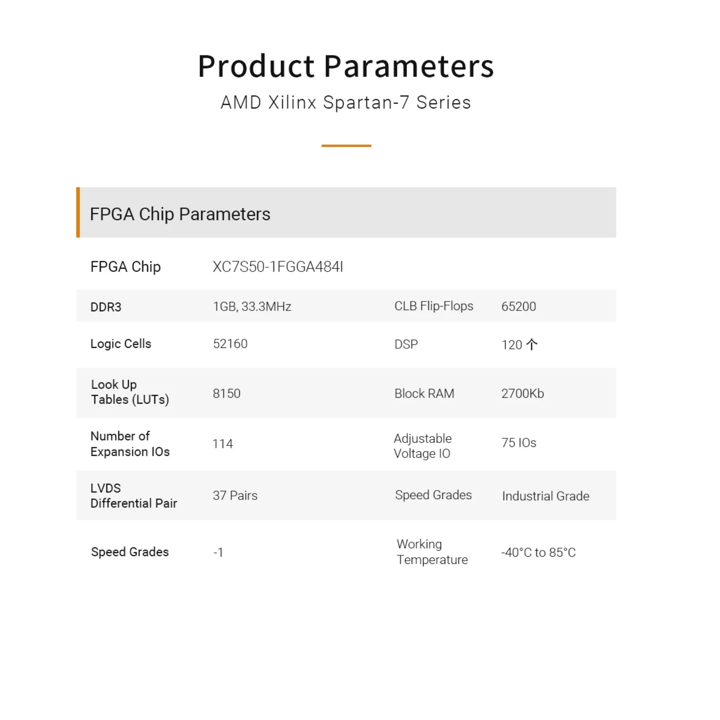Select the Industrial Grade value

tap(545, 496)
